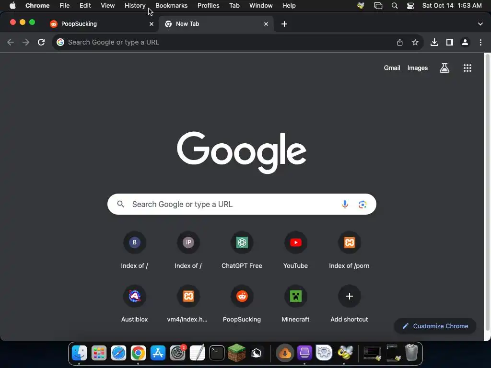Close the New Tab tab
The height and width of the screenshot is (368, 491).
click(266, 24)
